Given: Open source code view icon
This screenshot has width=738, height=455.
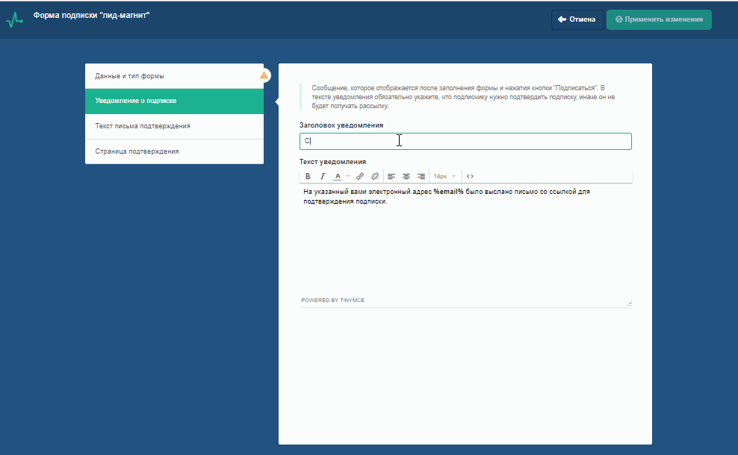Looking at the screenshot, I should pyautogui.click(x=470, y=176).
